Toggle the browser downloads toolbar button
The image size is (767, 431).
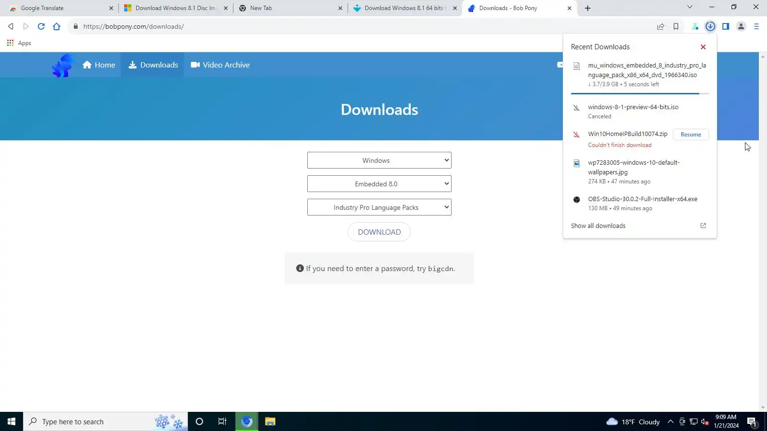point(710,26)
